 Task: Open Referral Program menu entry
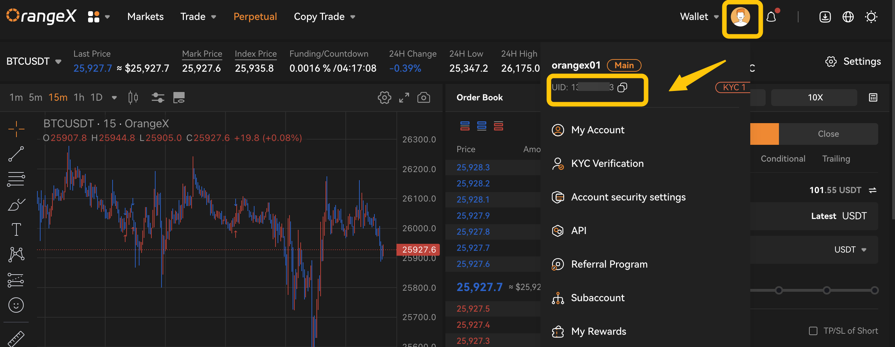point(609,264)
